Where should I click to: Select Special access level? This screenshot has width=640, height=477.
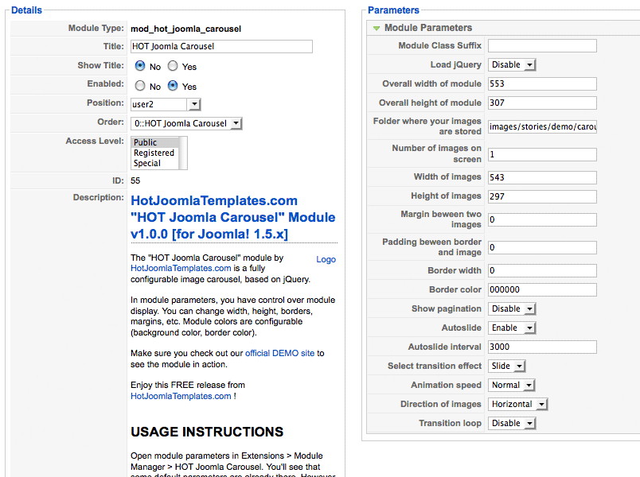coord(155,163)
